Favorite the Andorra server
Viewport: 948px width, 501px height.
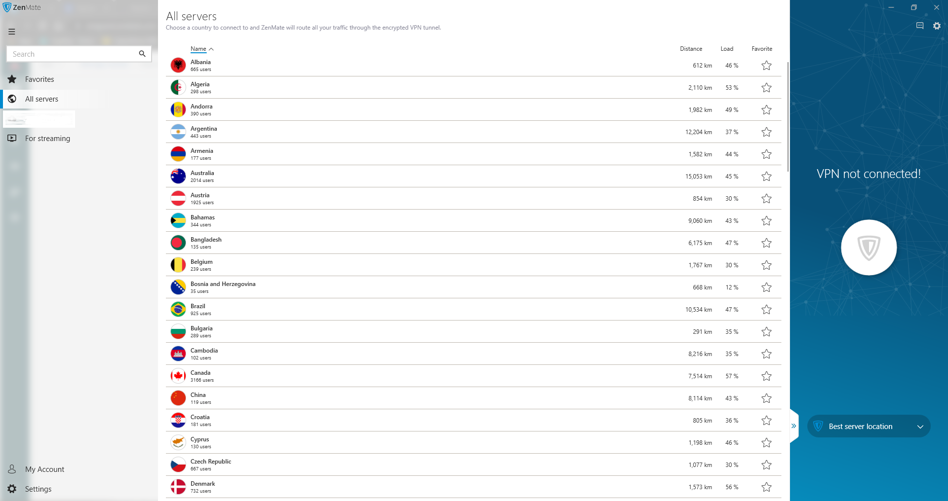[766, 109]
